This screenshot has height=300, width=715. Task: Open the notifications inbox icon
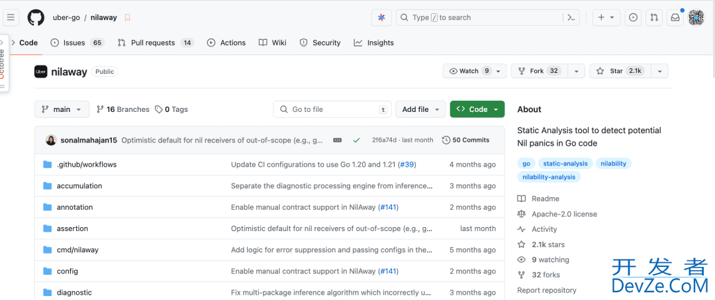coord(675,17)
